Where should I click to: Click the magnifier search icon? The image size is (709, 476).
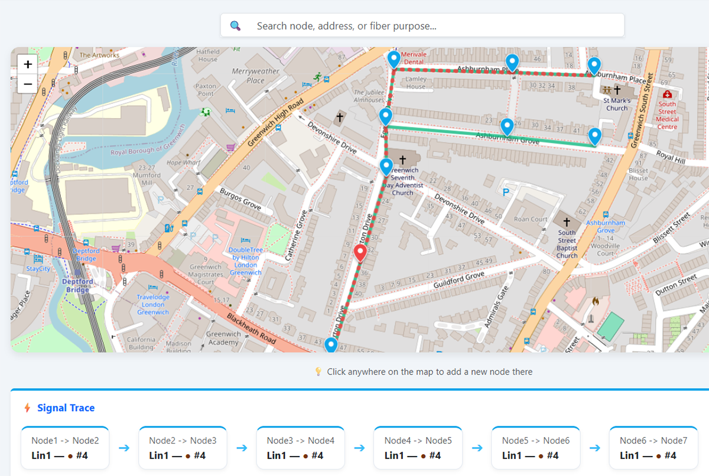236,26
